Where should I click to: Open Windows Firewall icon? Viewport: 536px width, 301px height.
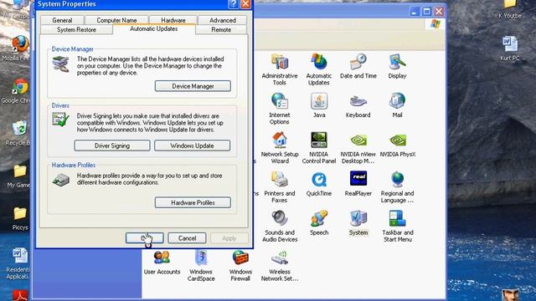240,266
